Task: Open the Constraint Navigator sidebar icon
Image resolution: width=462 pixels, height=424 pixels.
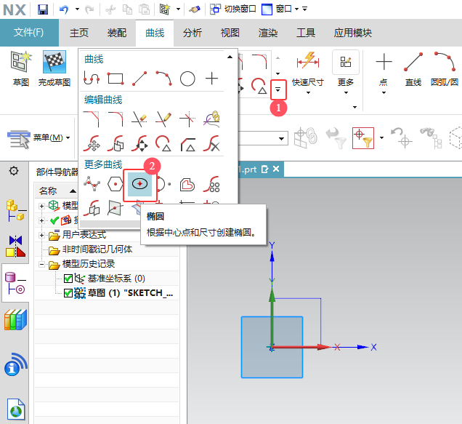Action: click(x=15, y=246)
